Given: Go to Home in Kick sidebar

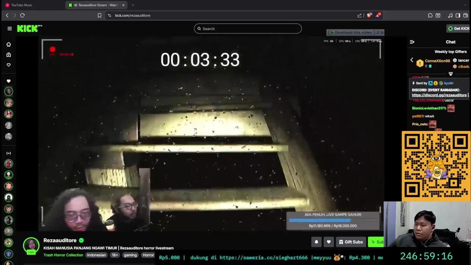Looking at the screenshot, I should click(x=8, y=45).
